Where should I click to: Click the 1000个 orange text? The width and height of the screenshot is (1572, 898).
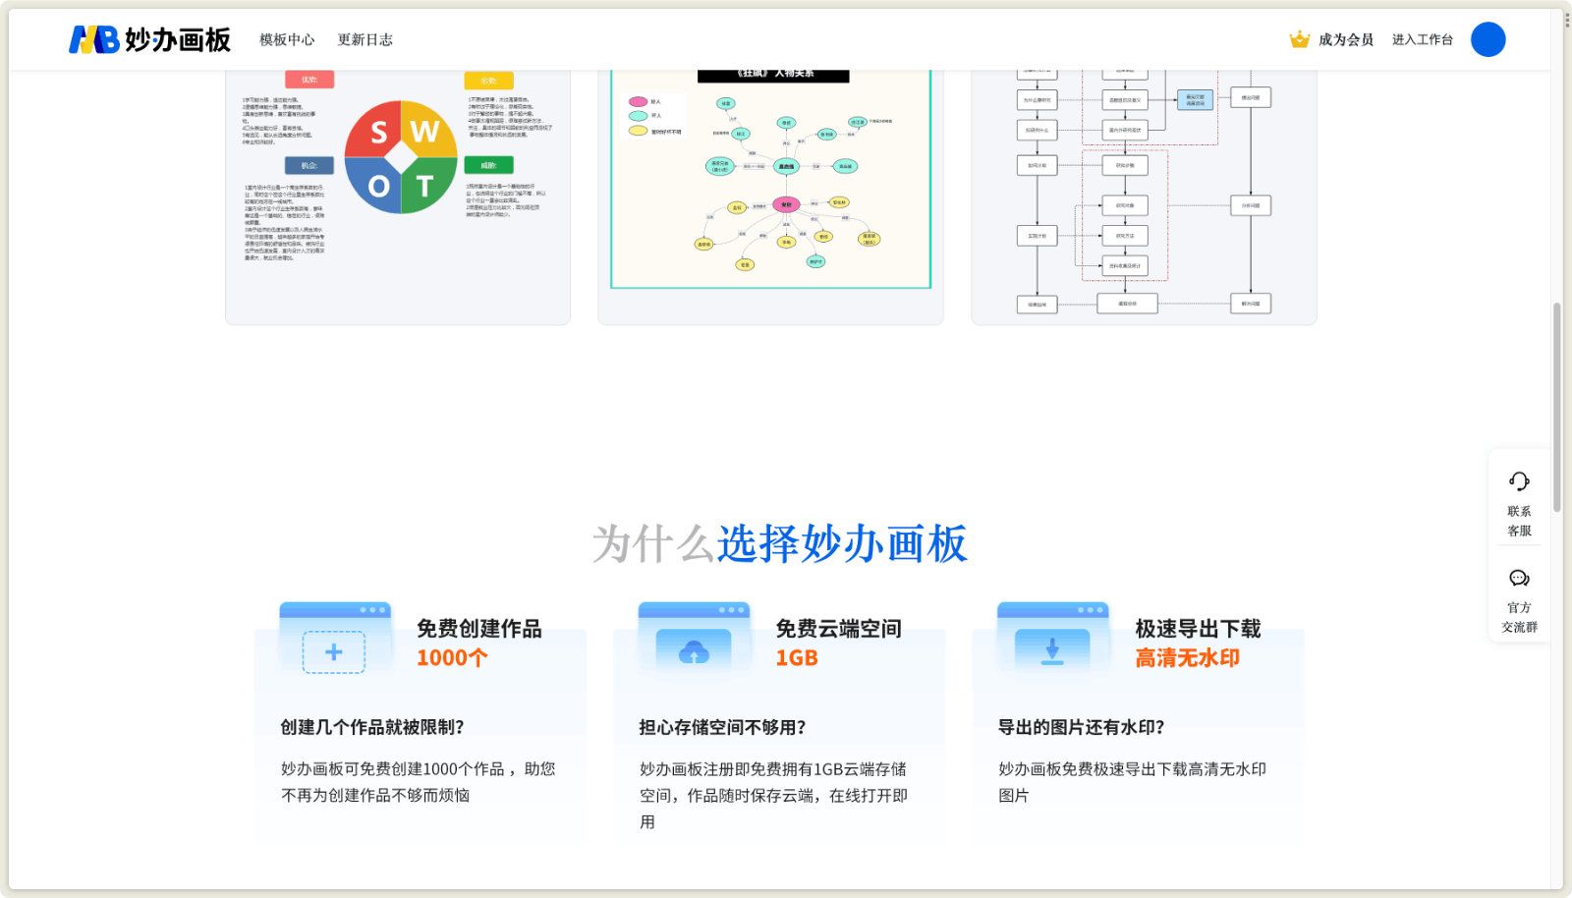[x=452, y=658]
